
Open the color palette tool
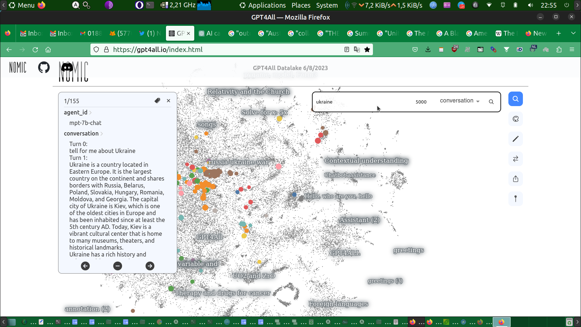click(x=515, y=119)
